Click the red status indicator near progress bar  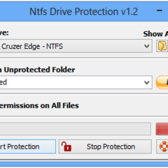[x=162, y=129]
